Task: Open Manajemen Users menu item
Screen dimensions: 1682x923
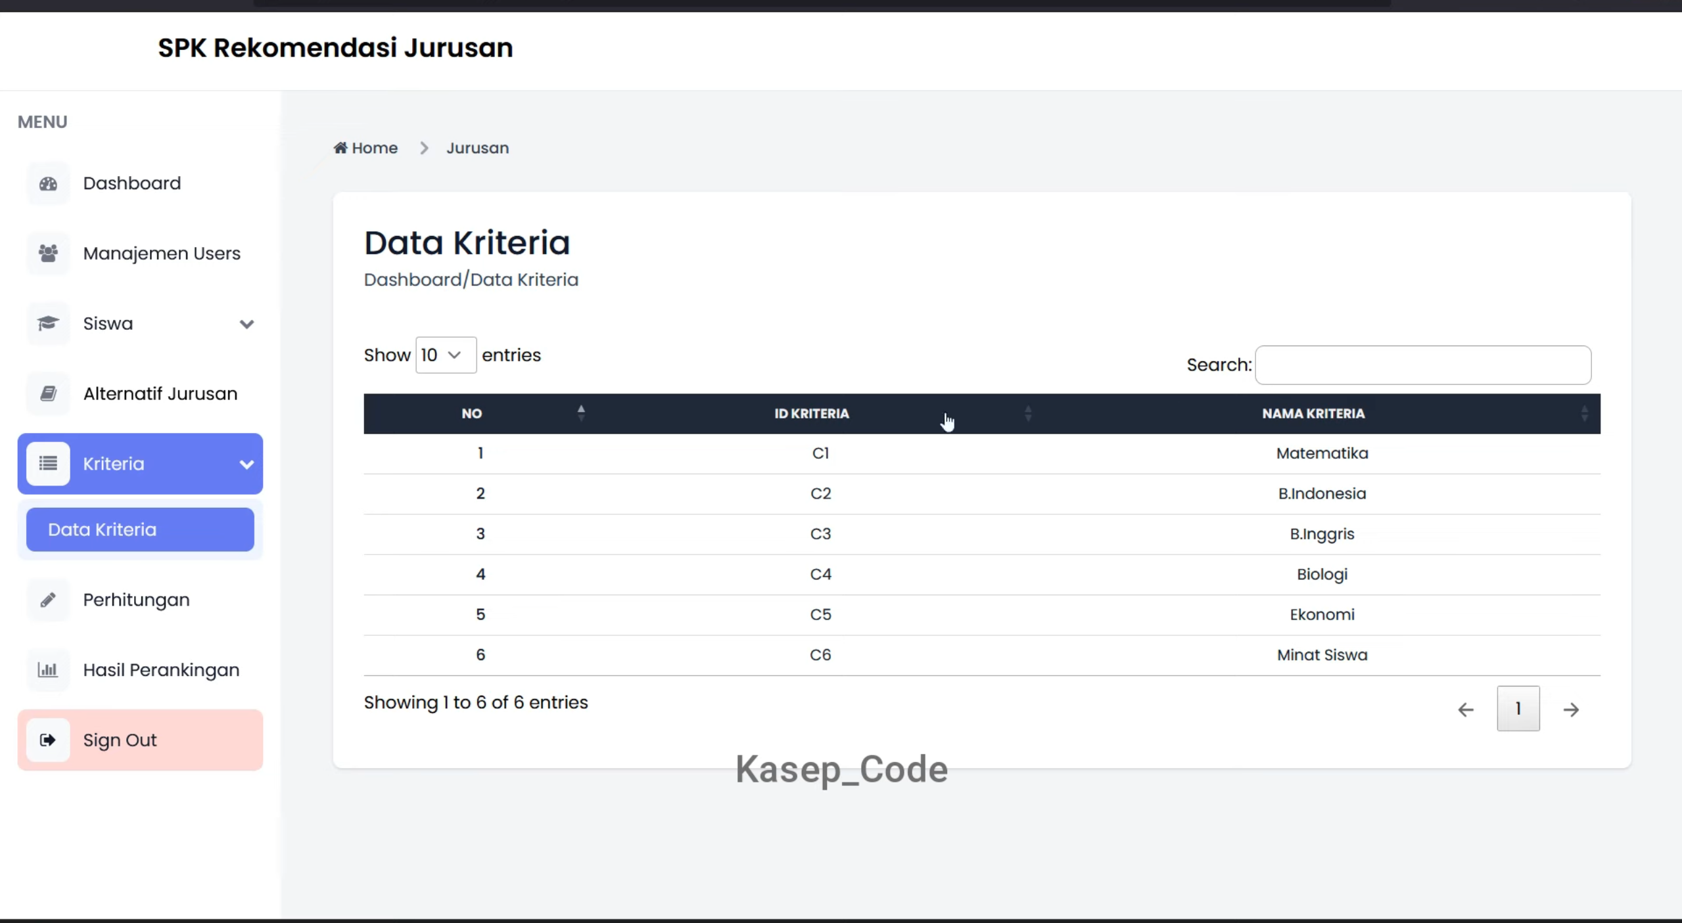Action: coord(140,254)
